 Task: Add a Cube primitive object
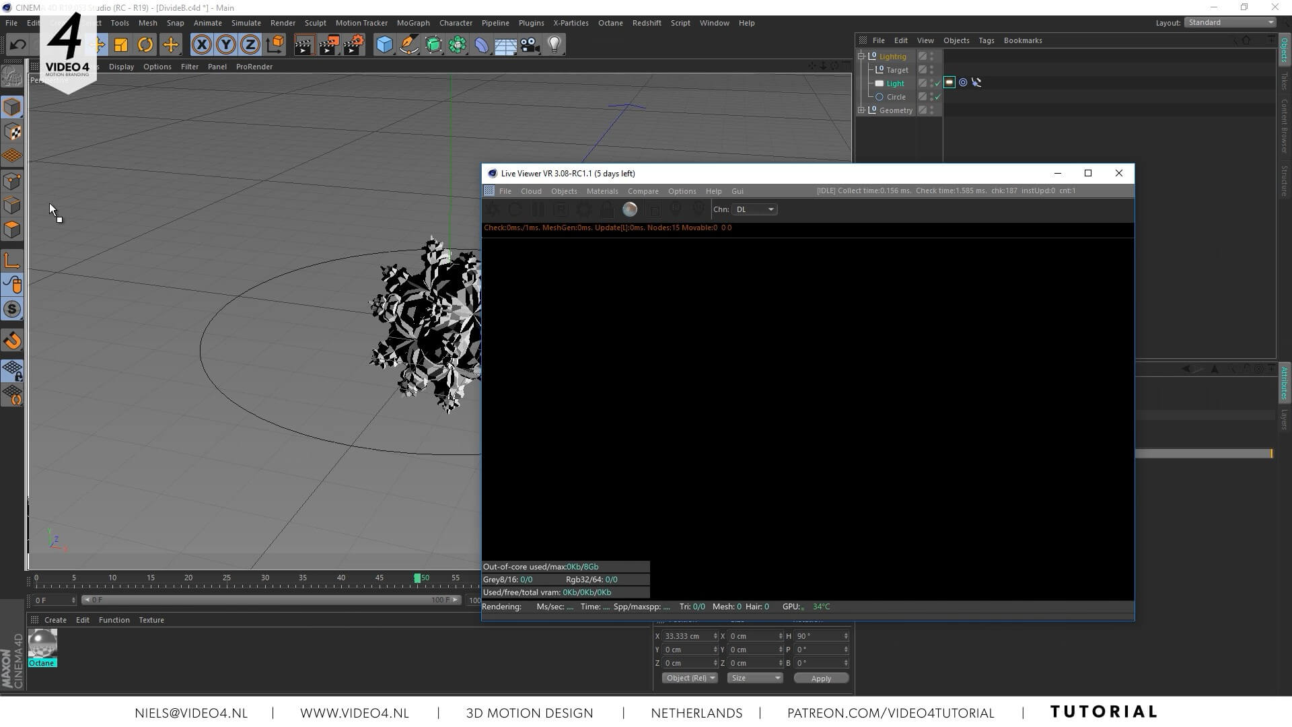pos(384,45)
